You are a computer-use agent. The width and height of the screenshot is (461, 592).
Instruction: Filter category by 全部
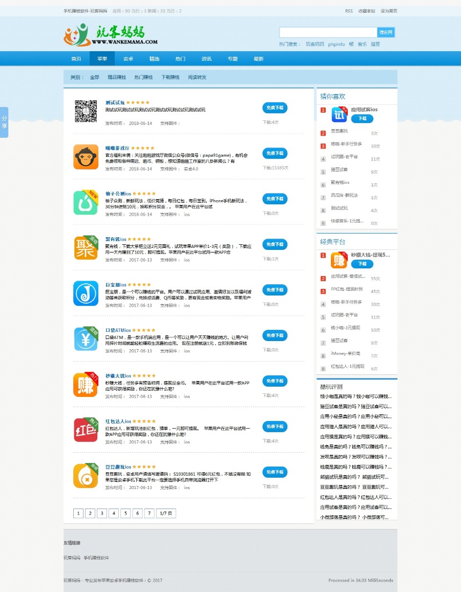pos(94,77)
